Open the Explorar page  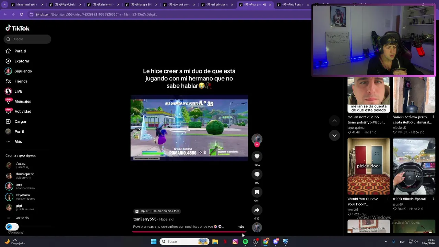click(17, 61)
